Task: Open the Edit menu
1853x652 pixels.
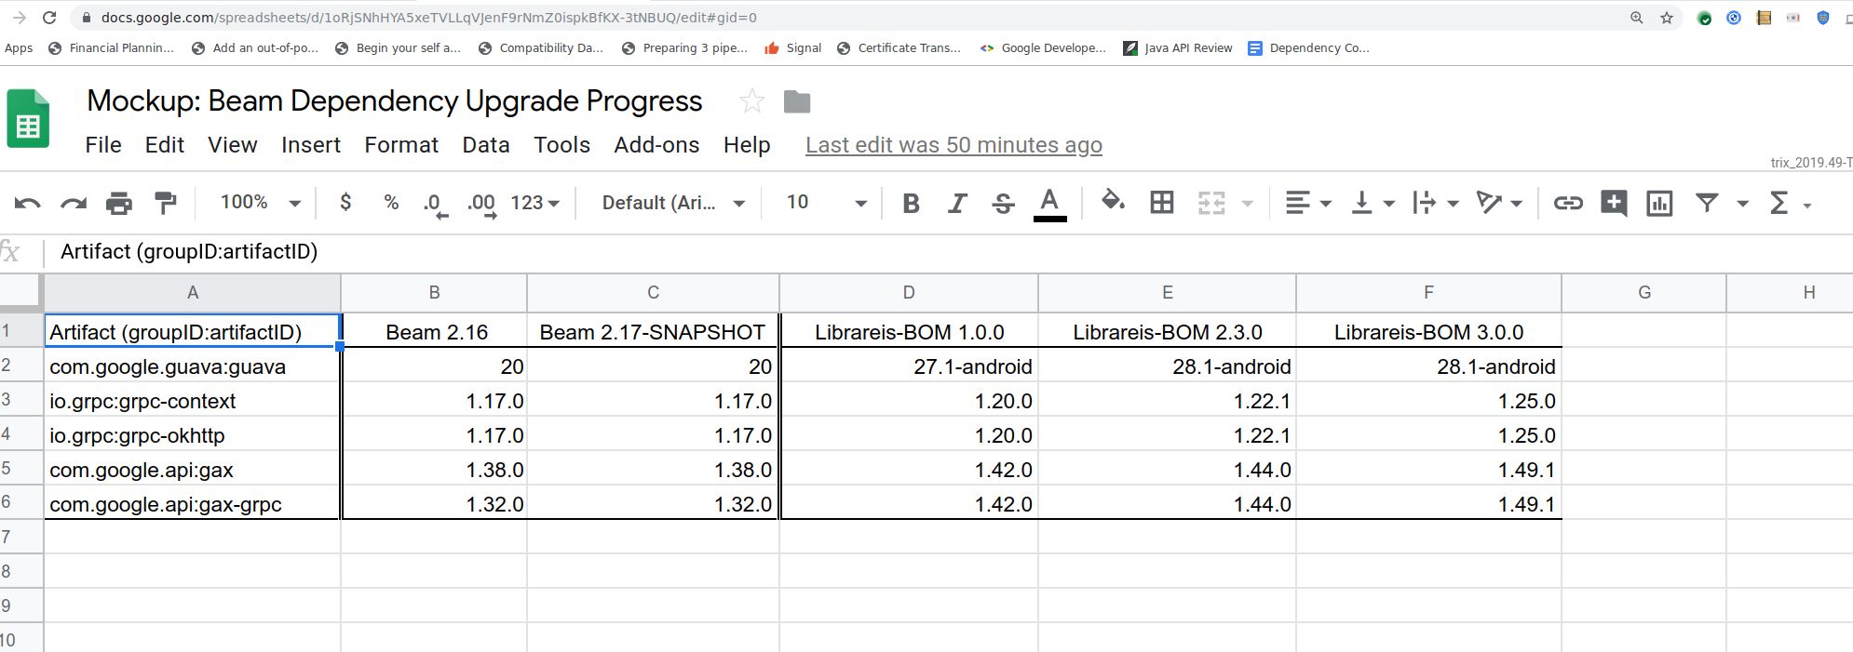Action: tap(165, 145)
